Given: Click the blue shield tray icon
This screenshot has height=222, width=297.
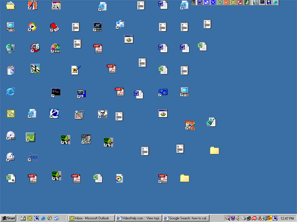Looking at the screenshot, I should coord(233,218).
